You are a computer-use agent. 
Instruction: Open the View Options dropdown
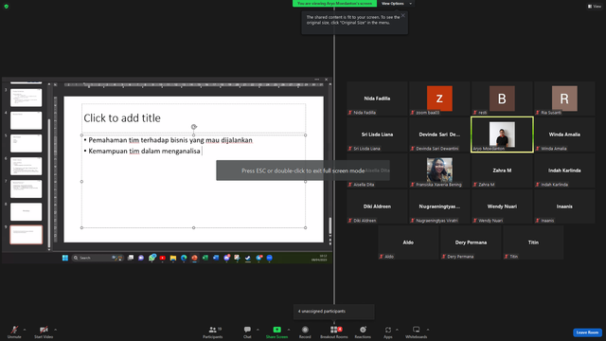click(397, 4)
